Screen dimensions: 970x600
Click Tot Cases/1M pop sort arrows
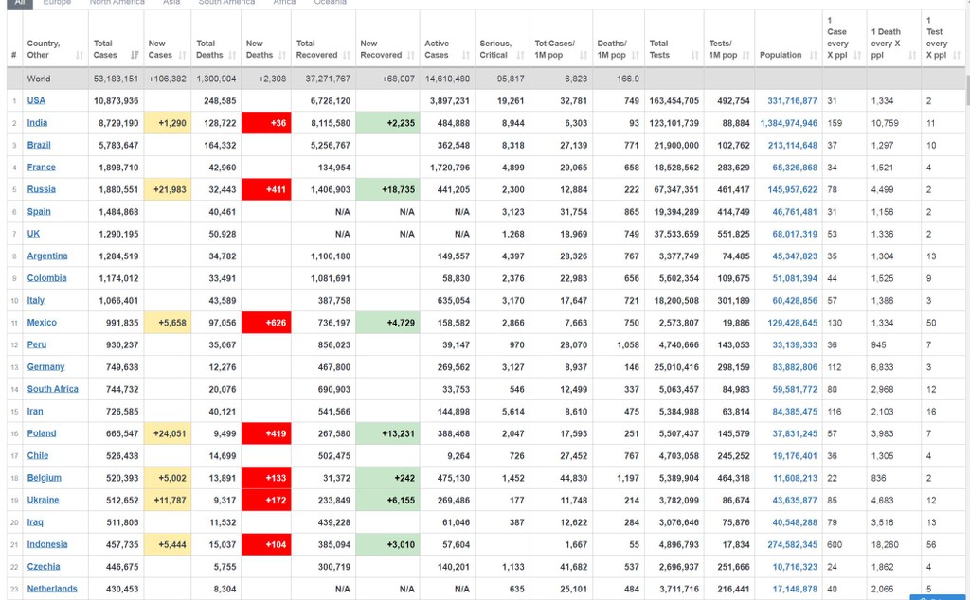pyautogui.click(x=584, y=56)
